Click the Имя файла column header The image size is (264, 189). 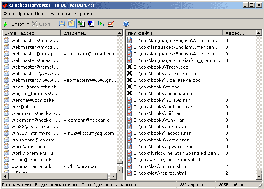point(175,33)
